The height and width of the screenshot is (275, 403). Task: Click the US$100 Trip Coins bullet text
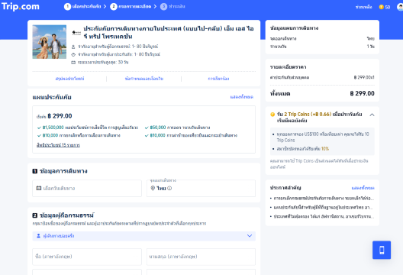323,137
